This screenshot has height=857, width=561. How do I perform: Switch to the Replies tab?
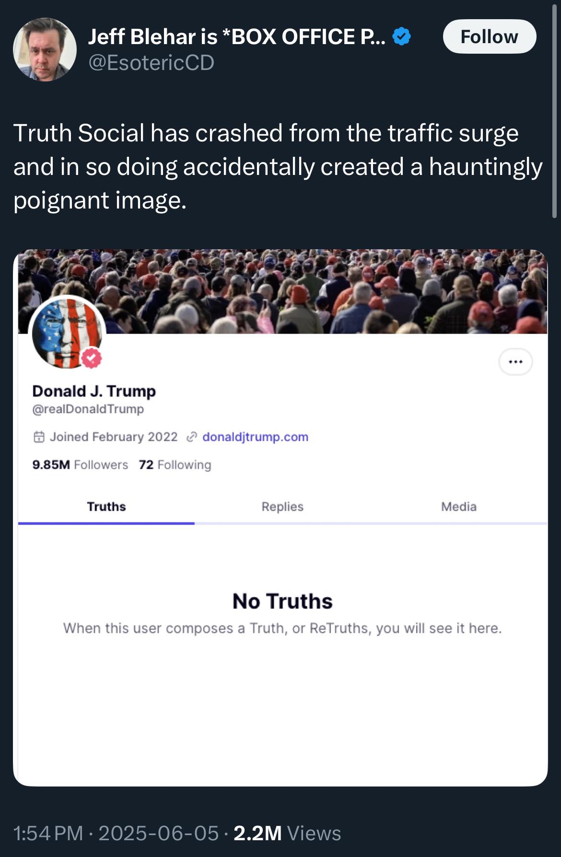282,507
